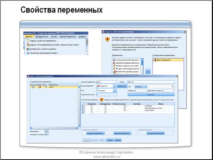Click scale ruler icon of 'Возраст первого вступления'
The width and height of the screenshot is (213, 160).
114,66
